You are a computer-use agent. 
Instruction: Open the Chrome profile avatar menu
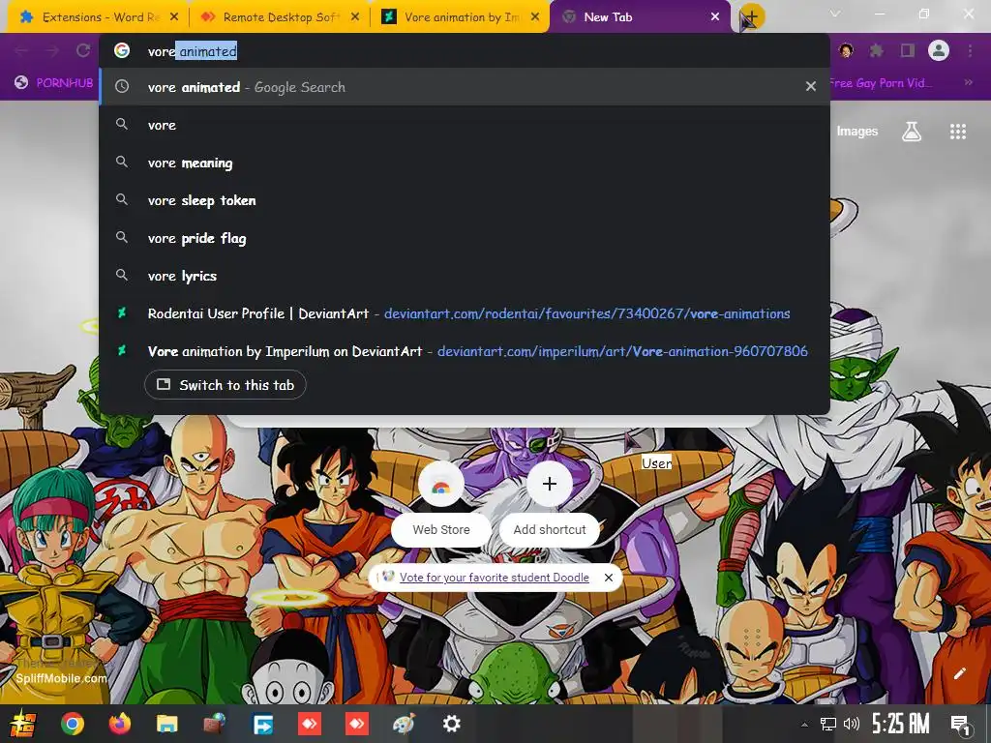939,50
